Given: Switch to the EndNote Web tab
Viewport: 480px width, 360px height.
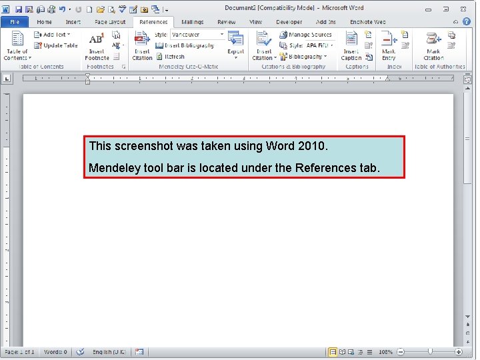Looking at the screenshot, I should 368,22.
